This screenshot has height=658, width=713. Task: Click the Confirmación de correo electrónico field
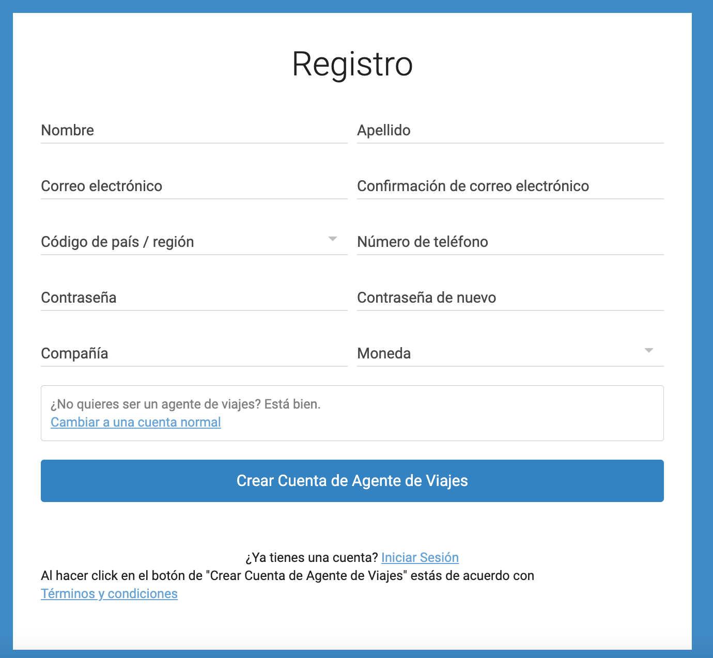[x=510, y=186]
